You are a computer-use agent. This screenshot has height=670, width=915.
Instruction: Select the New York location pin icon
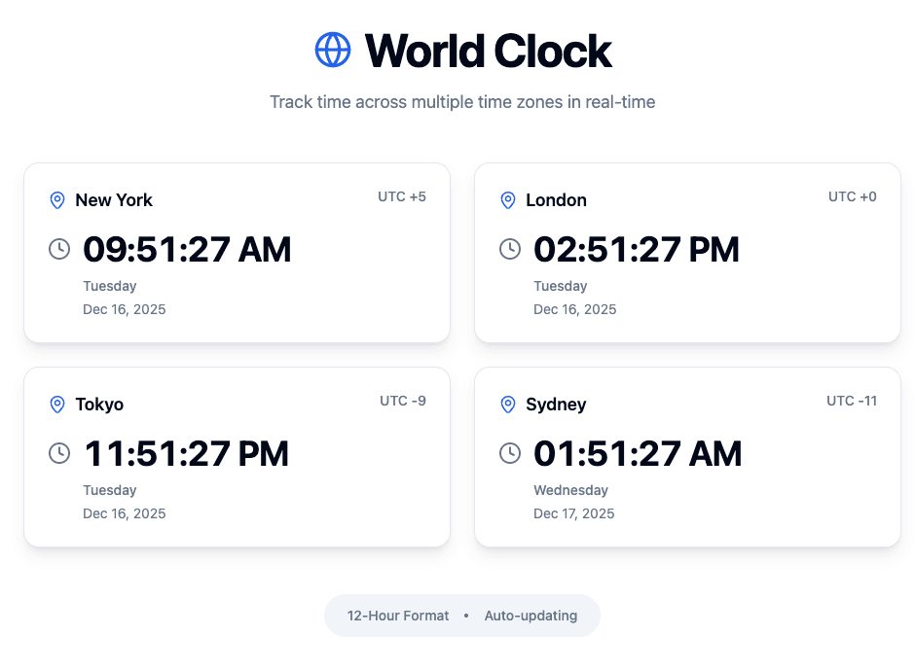(58, 200)
